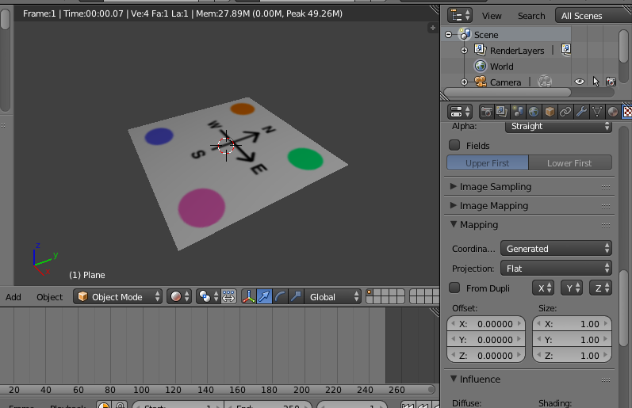Click the RenderLayers icon in the outliner
Screen dimensions: 632x408
point(481,50)
